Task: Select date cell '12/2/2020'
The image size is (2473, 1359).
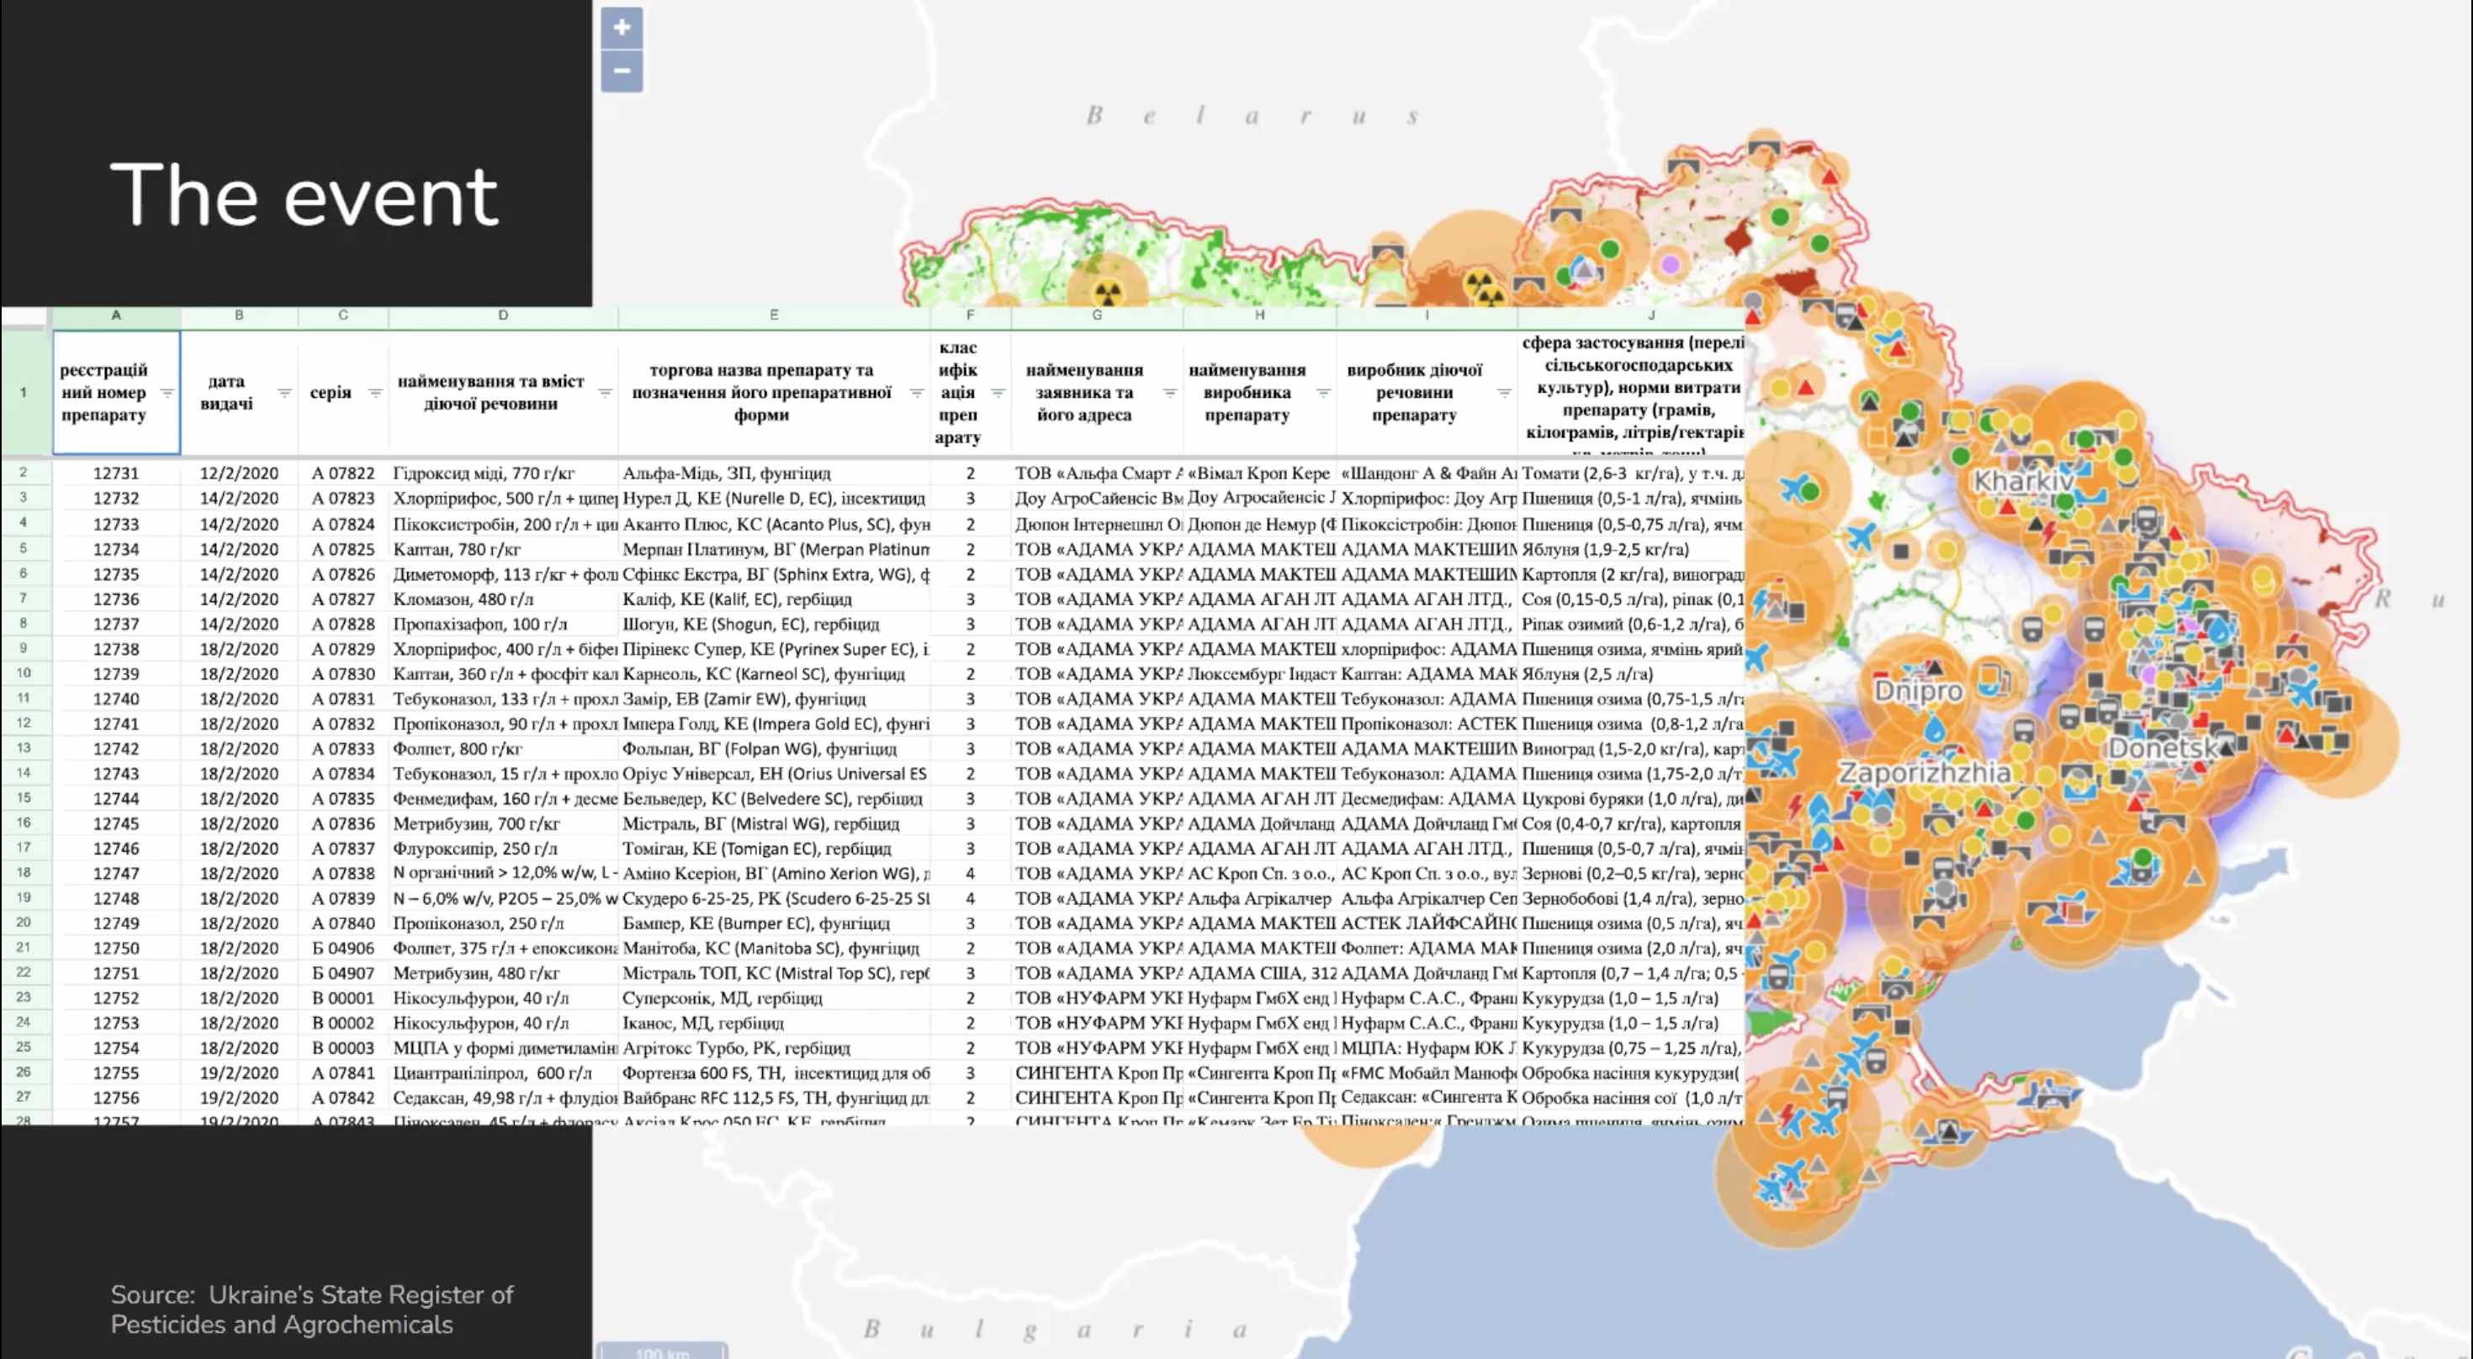Action: (x=239, y=473)
